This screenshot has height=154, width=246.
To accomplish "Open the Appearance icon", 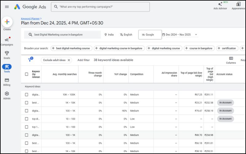I will click(x=238, y=4).
